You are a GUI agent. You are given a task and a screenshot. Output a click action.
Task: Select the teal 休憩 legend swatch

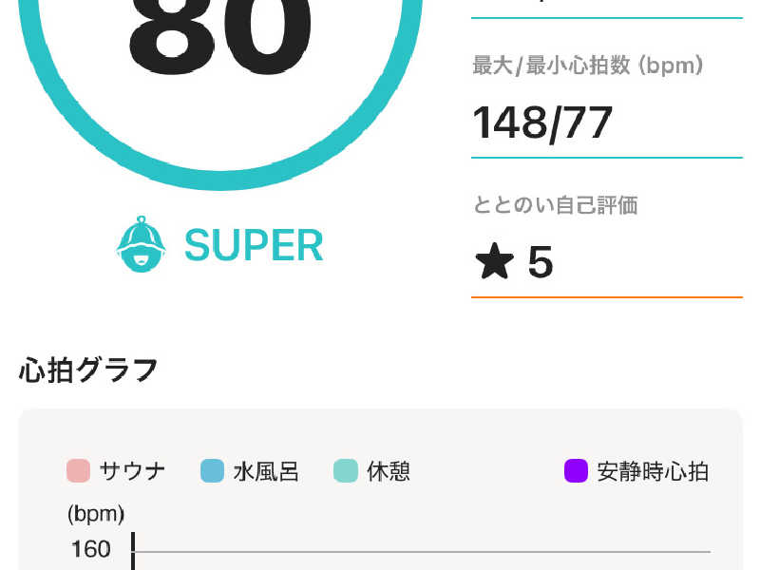(346, 470)
